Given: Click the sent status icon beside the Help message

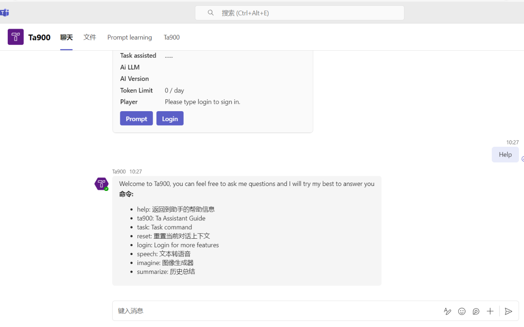Looking at the screenshot, I should point(522,159).
